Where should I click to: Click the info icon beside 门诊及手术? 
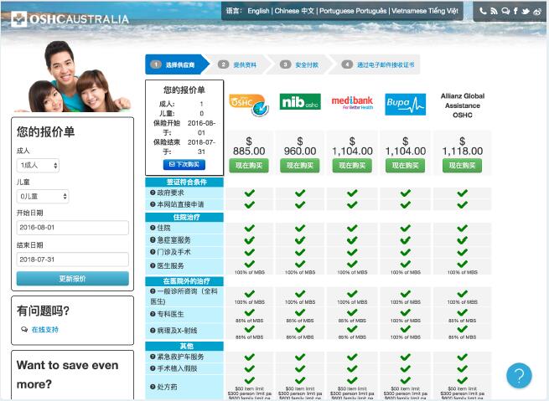tap(153, 252)
